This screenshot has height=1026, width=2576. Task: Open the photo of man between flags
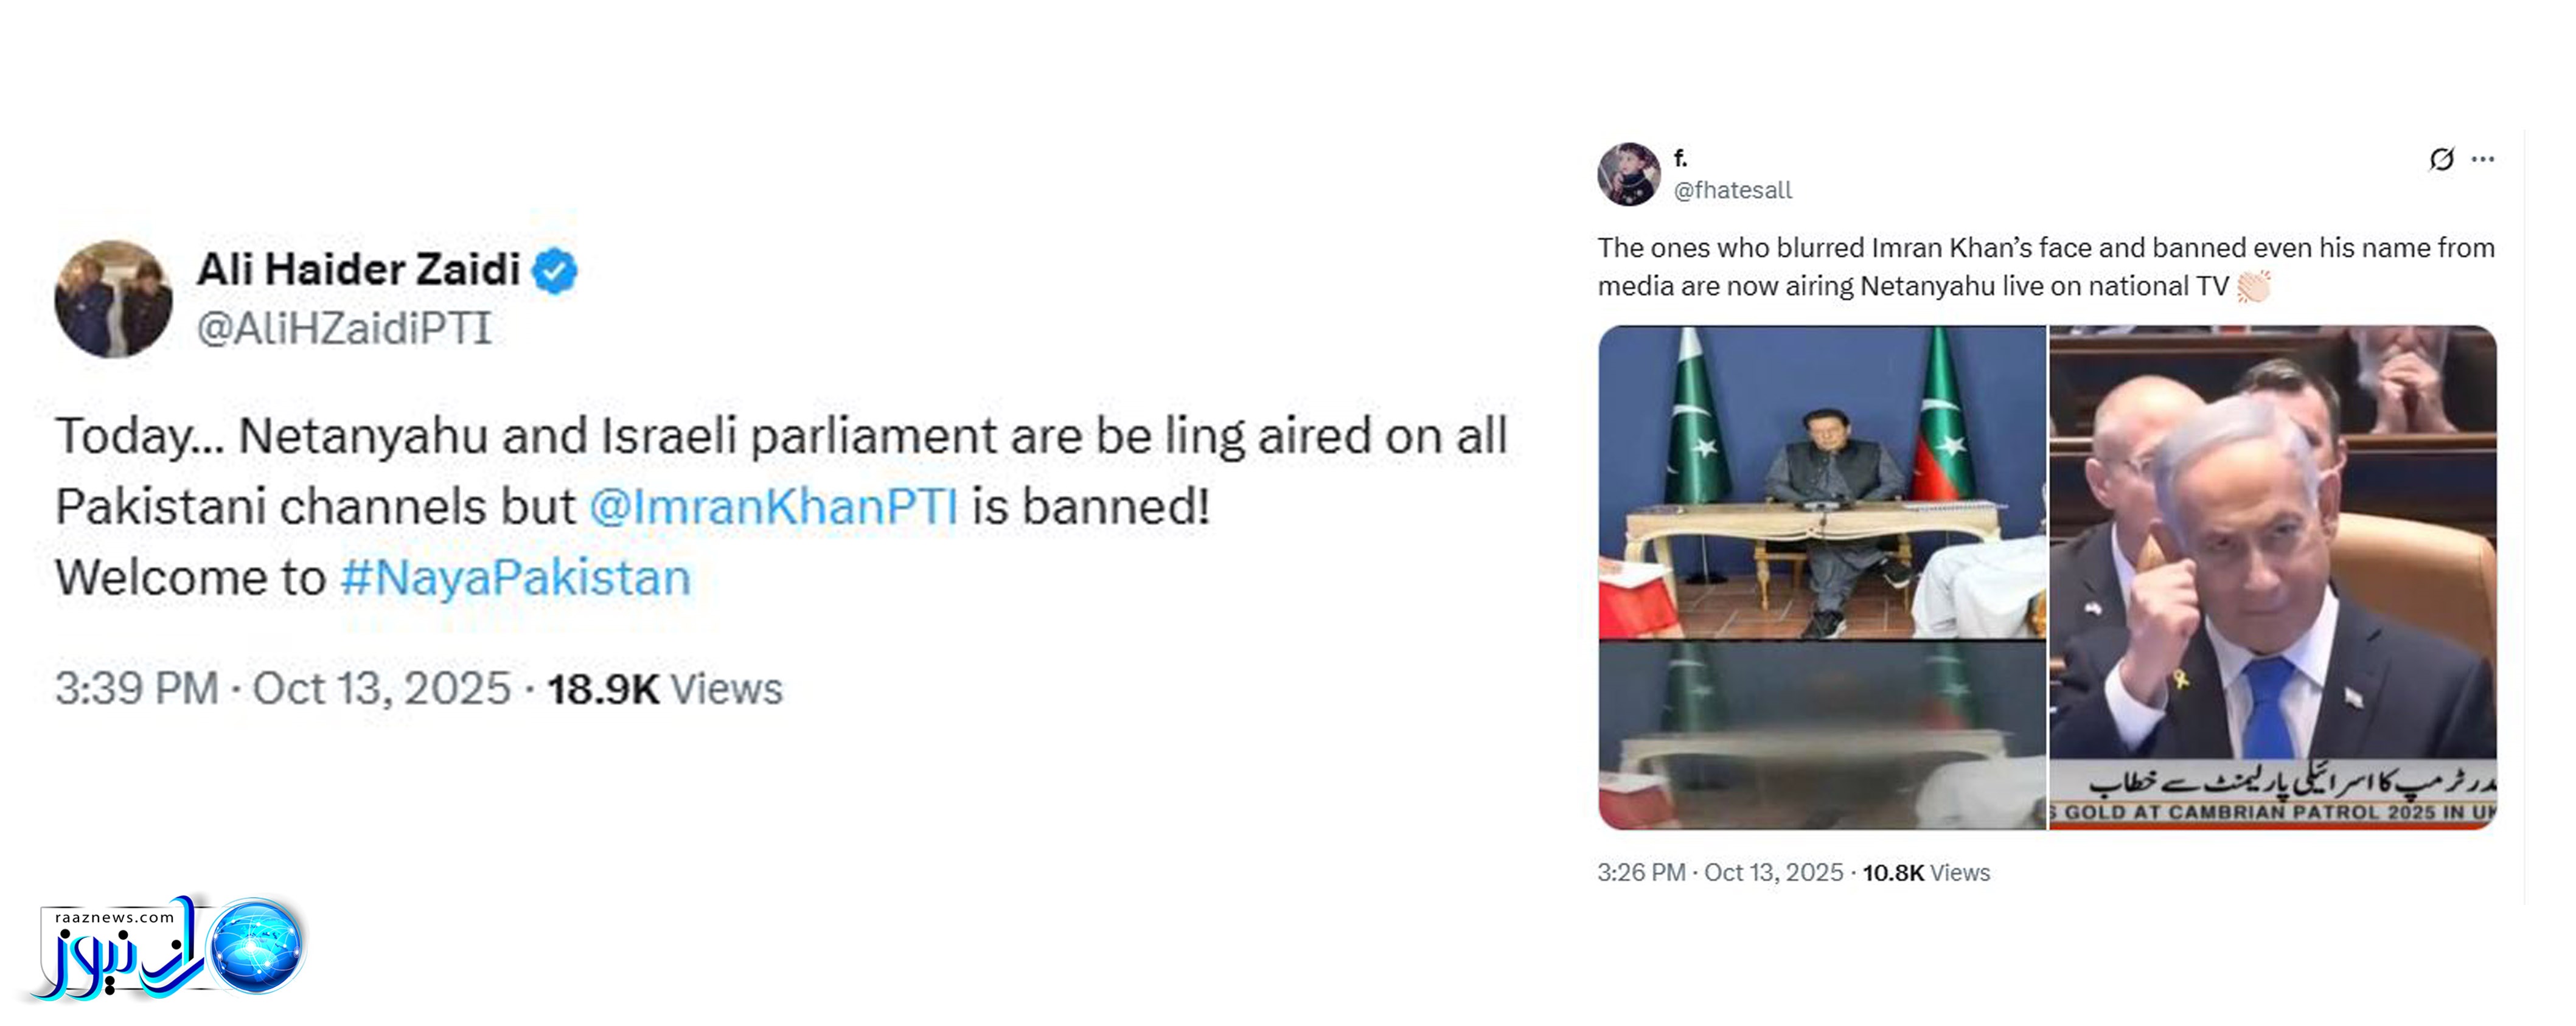click(x=1822, y=482)
